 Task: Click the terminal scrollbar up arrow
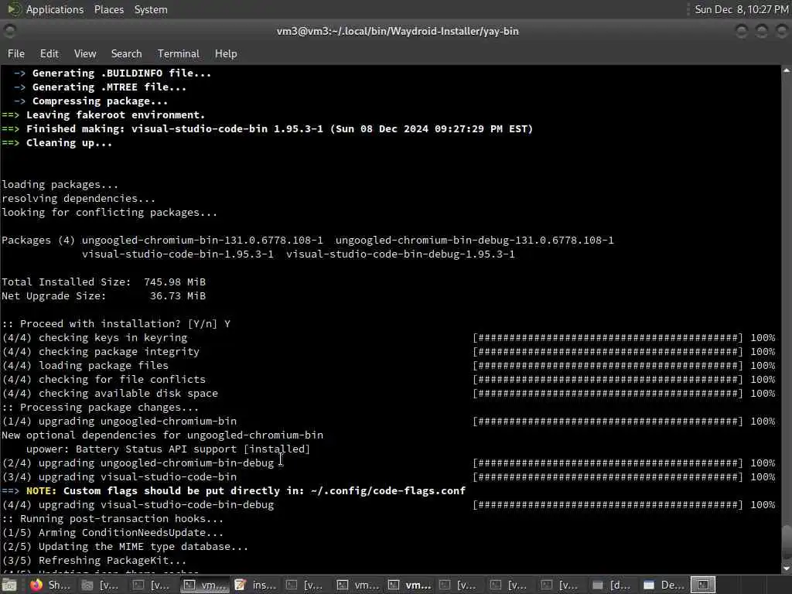coord(787,70)
